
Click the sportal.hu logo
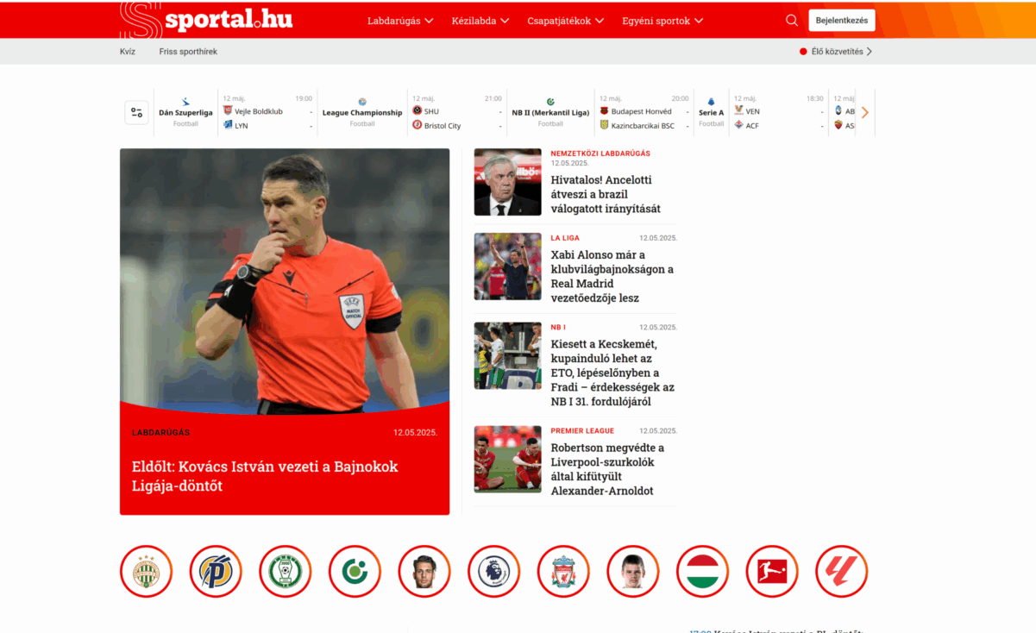[x=207, y=20]
